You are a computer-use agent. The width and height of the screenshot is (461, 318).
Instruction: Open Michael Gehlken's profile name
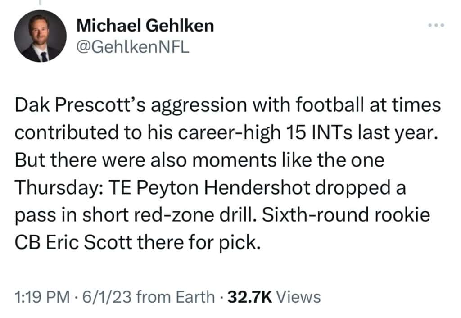145,26
